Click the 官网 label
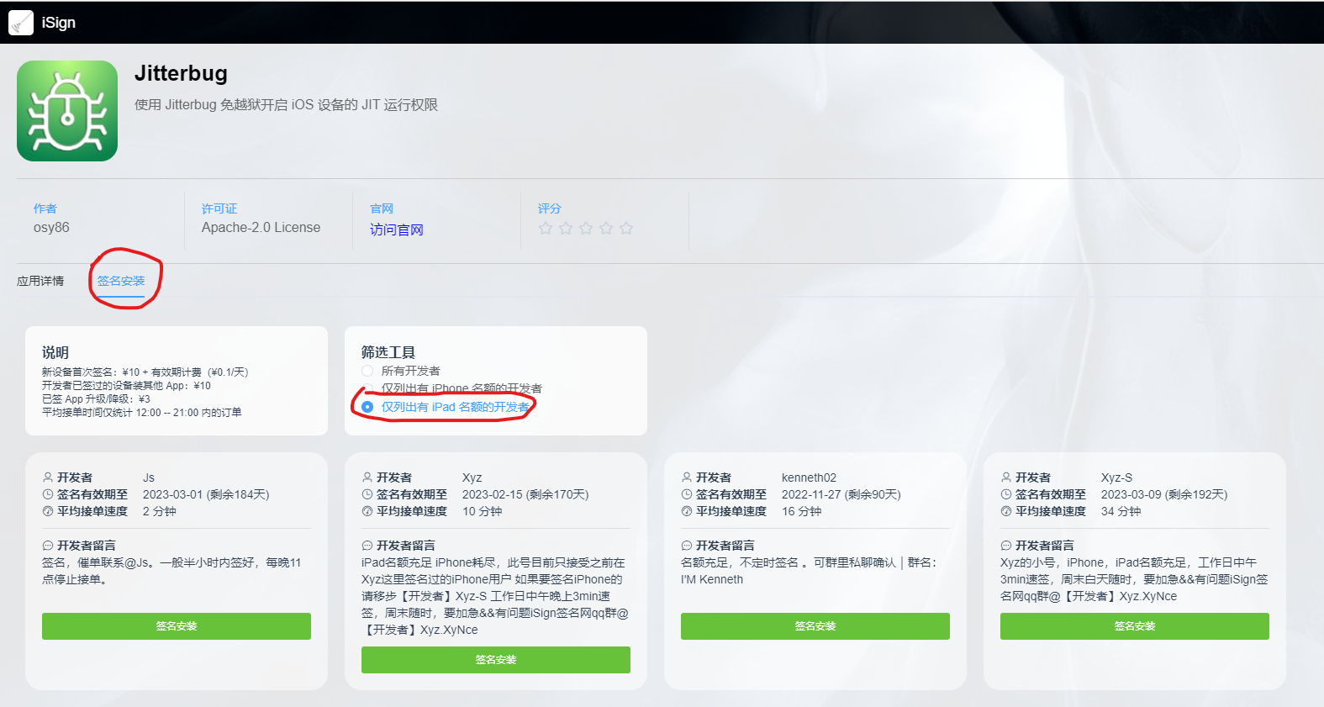1324x707 pixels. point(382,208)
